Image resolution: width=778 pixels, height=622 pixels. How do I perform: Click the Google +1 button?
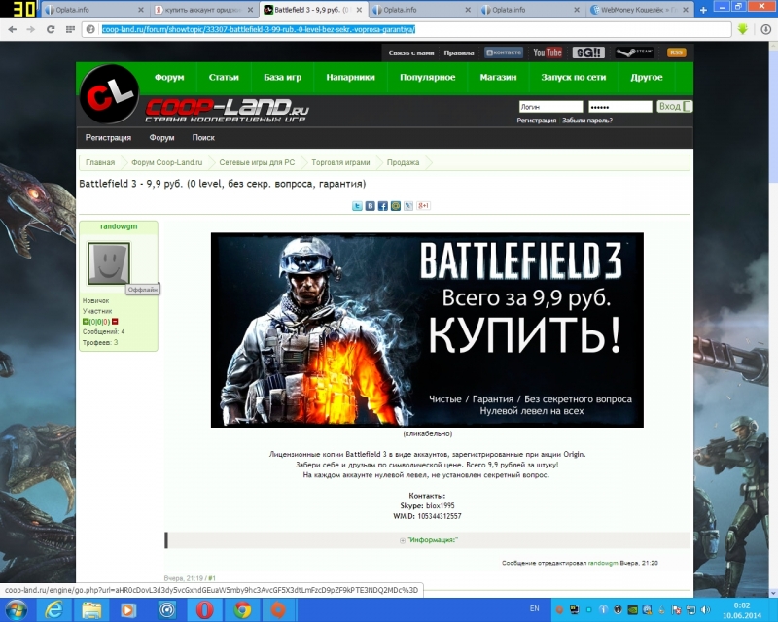coord(423,206)
